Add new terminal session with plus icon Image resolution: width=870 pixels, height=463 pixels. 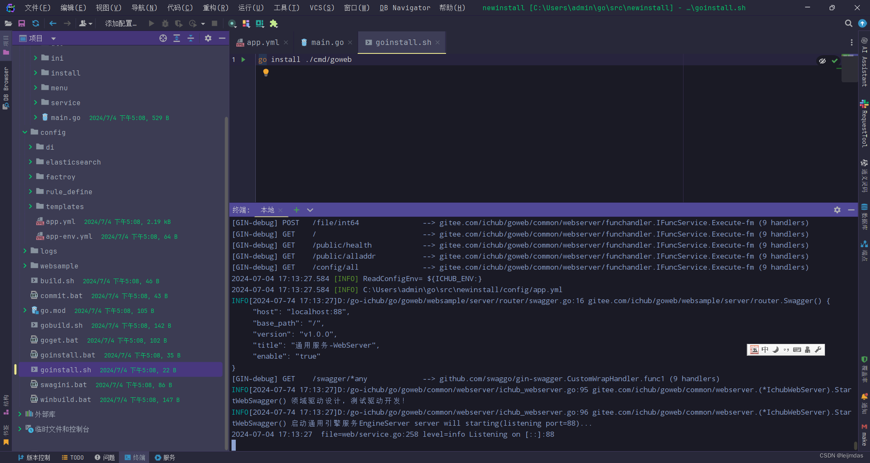tap(296, 210)
